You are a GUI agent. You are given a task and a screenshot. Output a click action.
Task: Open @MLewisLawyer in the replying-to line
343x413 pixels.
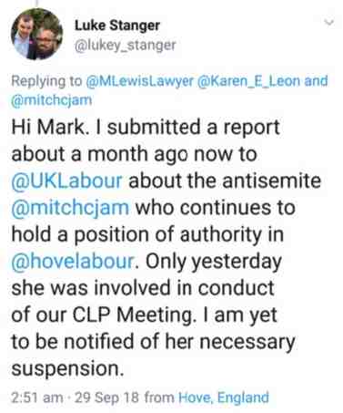click(140, 81)
